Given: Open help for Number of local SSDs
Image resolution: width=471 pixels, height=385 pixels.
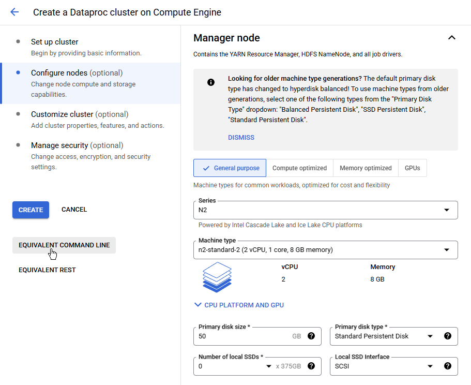Looking at the screenshot, I should (311, 366).
